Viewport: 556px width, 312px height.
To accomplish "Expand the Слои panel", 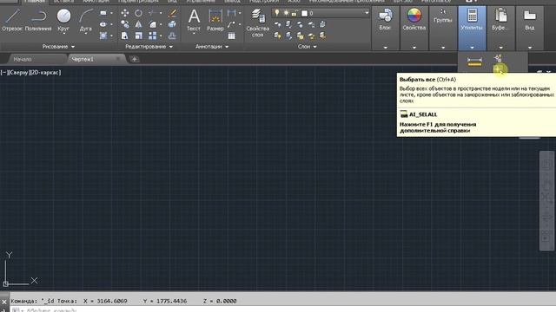I will click(307, 46).
